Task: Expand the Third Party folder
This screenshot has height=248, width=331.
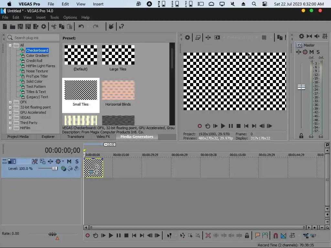Action: (10, 123)
